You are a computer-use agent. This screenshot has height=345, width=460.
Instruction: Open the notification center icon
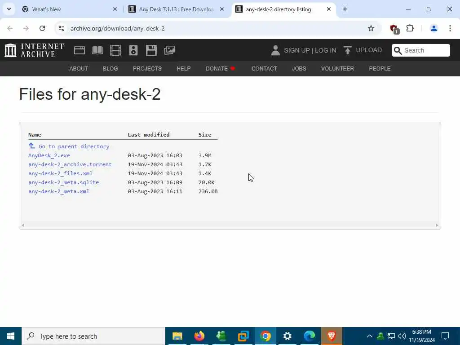point(445,336)
